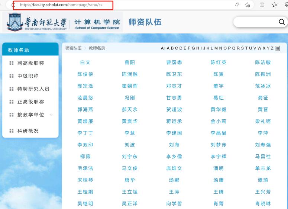Open faculty profile for 白文

pos(85,62)
